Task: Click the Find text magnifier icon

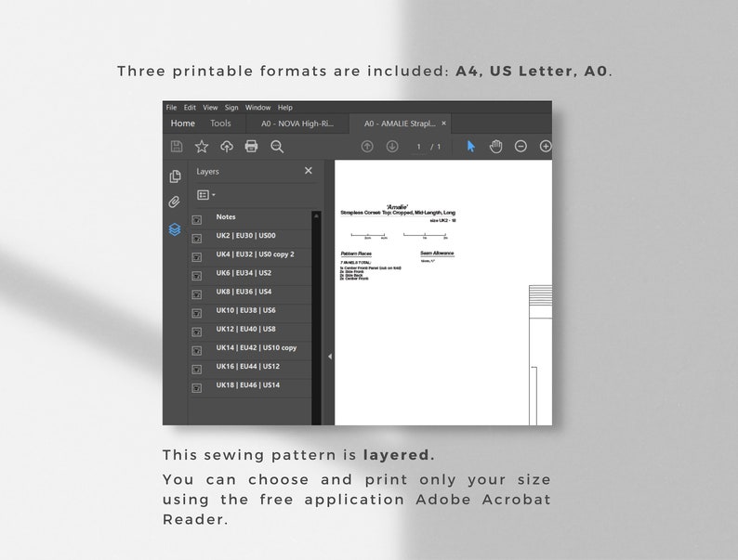Action: [x=277, y=147]
